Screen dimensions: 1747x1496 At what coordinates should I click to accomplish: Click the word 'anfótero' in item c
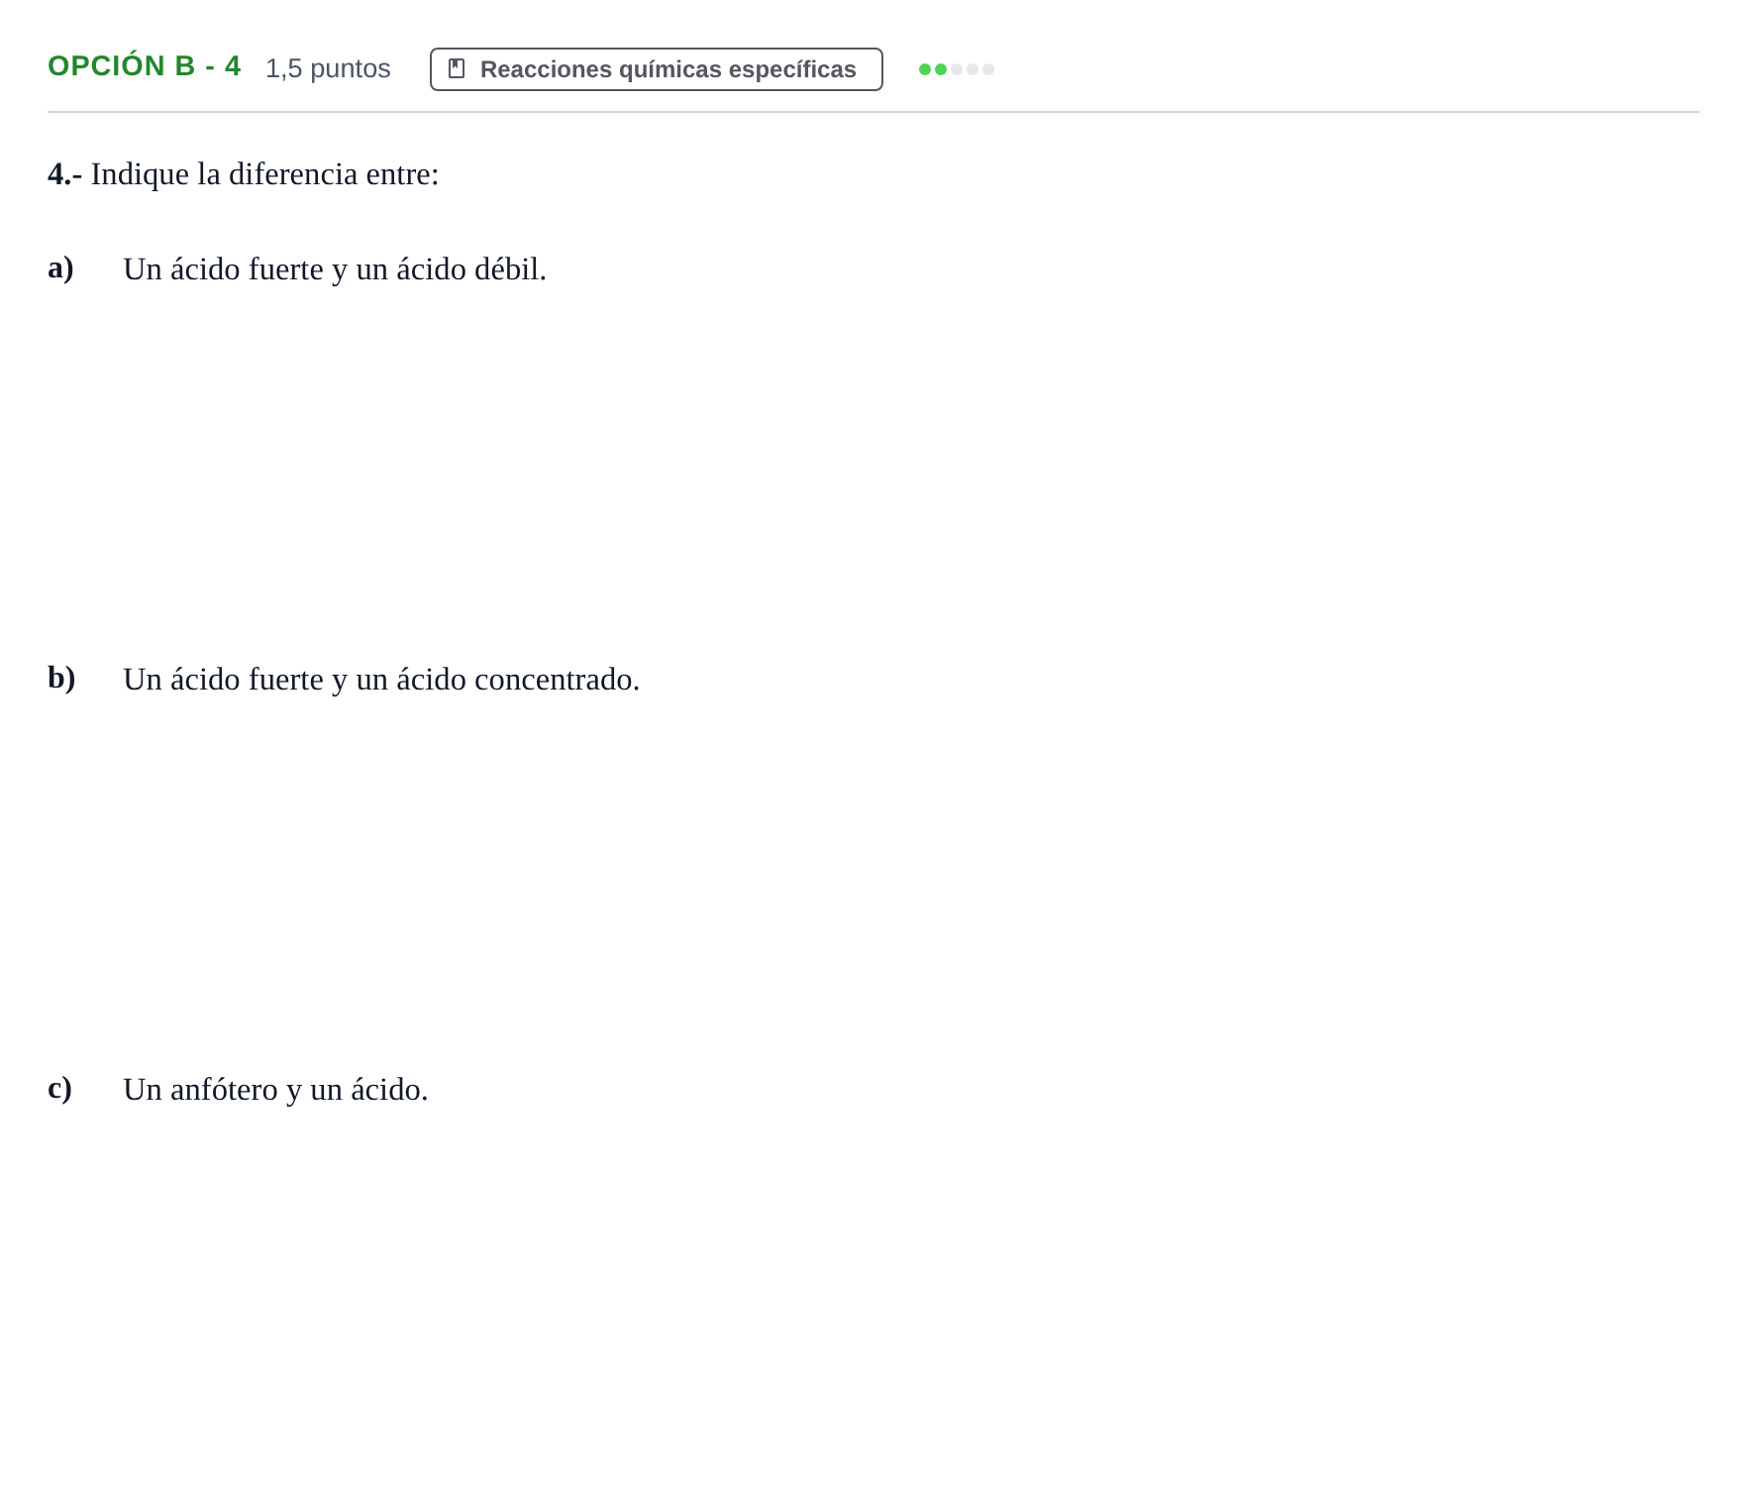coord(224,1090)
